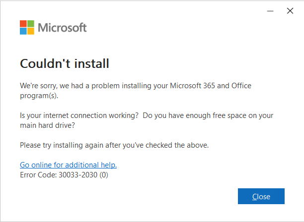Minimize the installer dialog window
304x222 pixels.
tap(270, 11)
